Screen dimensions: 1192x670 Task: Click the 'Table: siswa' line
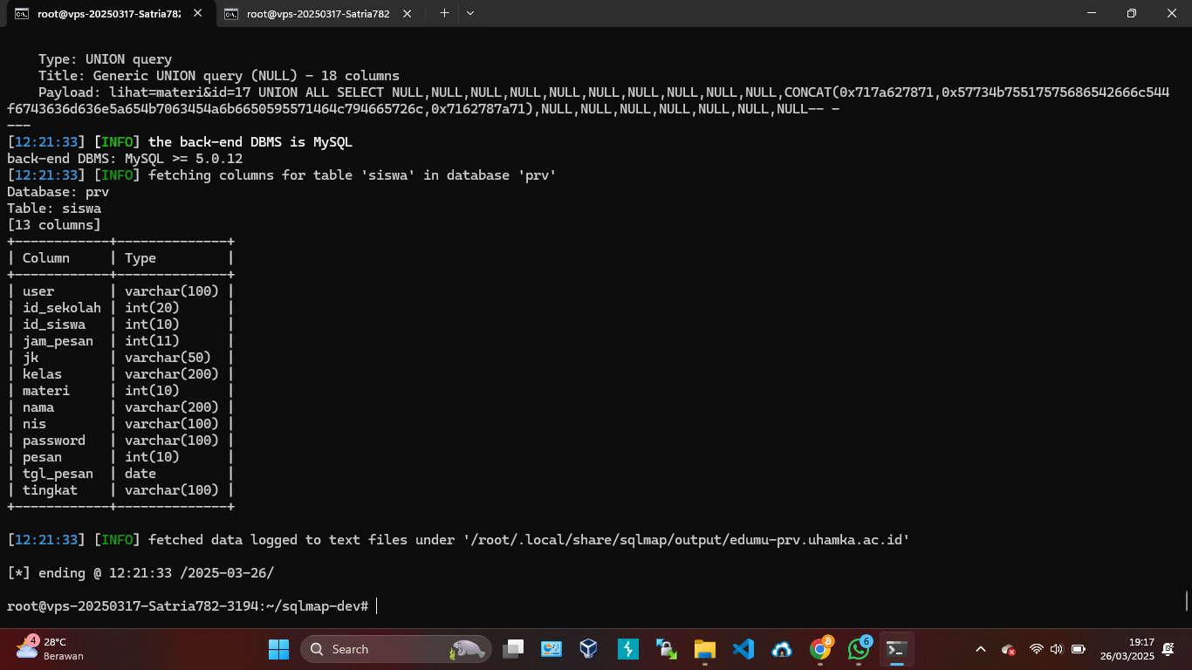point(54,209)
